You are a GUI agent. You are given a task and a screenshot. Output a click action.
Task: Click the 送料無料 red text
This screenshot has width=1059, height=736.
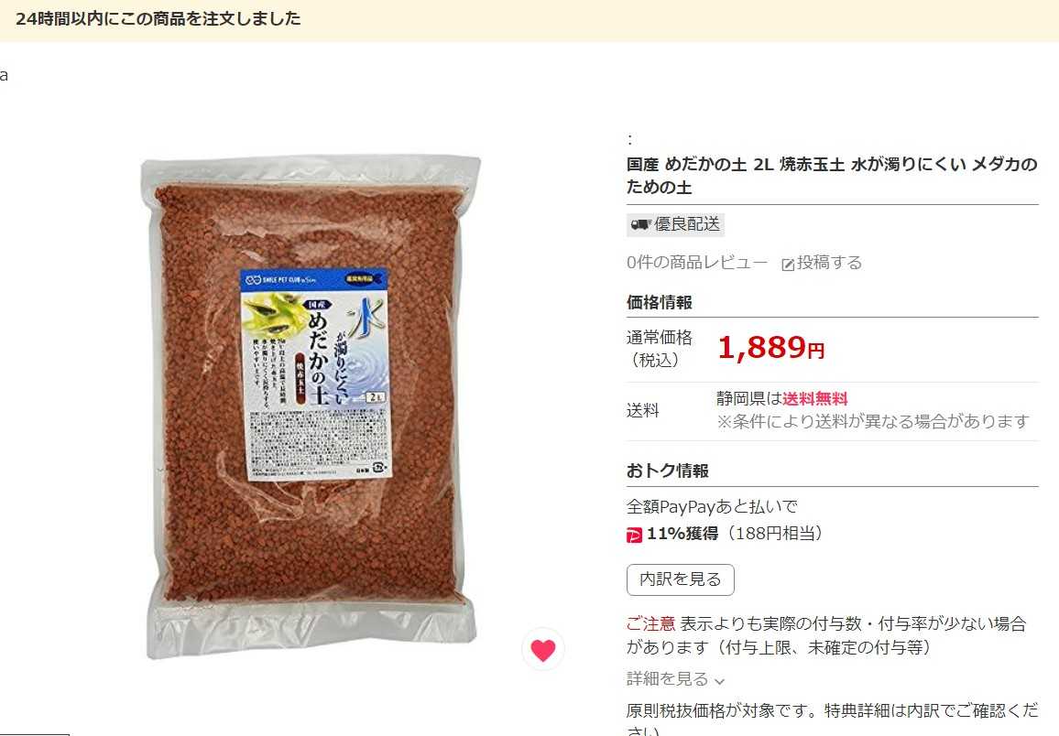815,399
